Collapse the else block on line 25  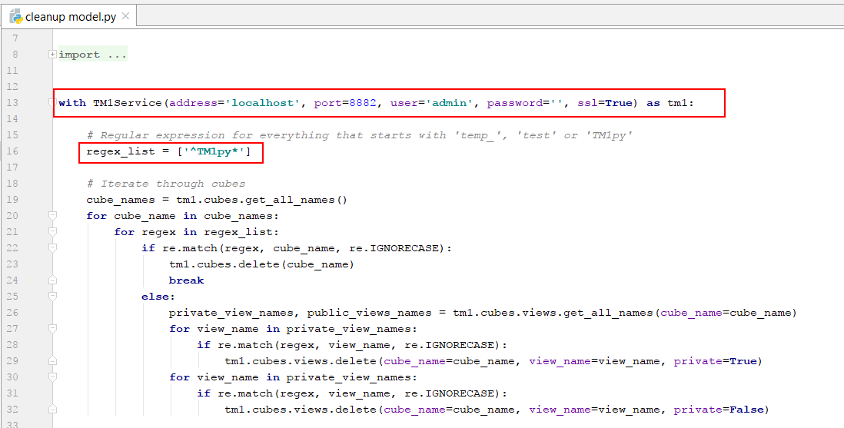coord(52,296)
